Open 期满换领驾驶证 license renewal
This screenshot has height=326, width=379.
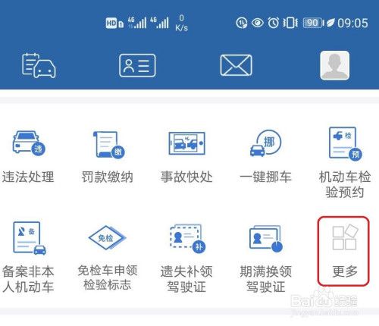pyautogui.click(x=266, y=239)
